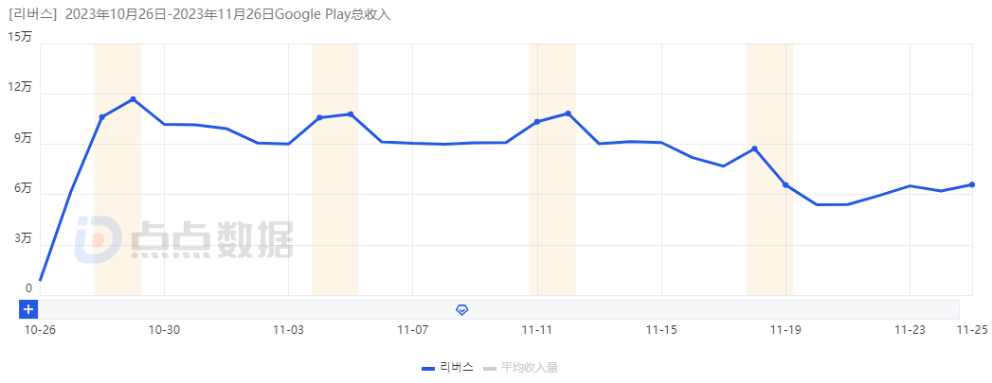This screenshot has height=383, width=992.
Task: Select the 11-11 data point marker
Action: coord(537,122)
